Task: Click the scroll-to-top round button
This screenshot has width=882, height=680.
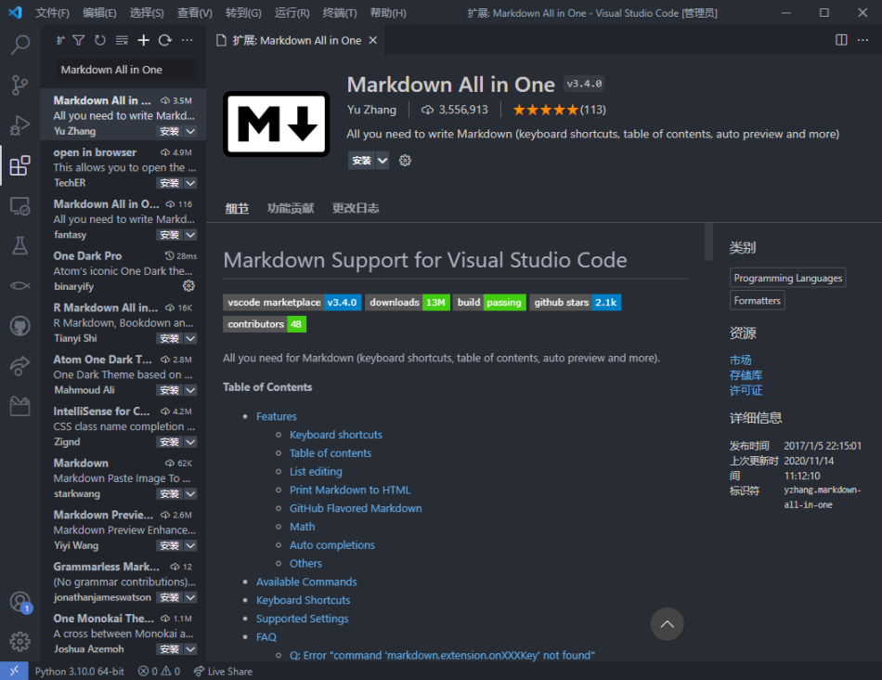Action: [667, 623]
